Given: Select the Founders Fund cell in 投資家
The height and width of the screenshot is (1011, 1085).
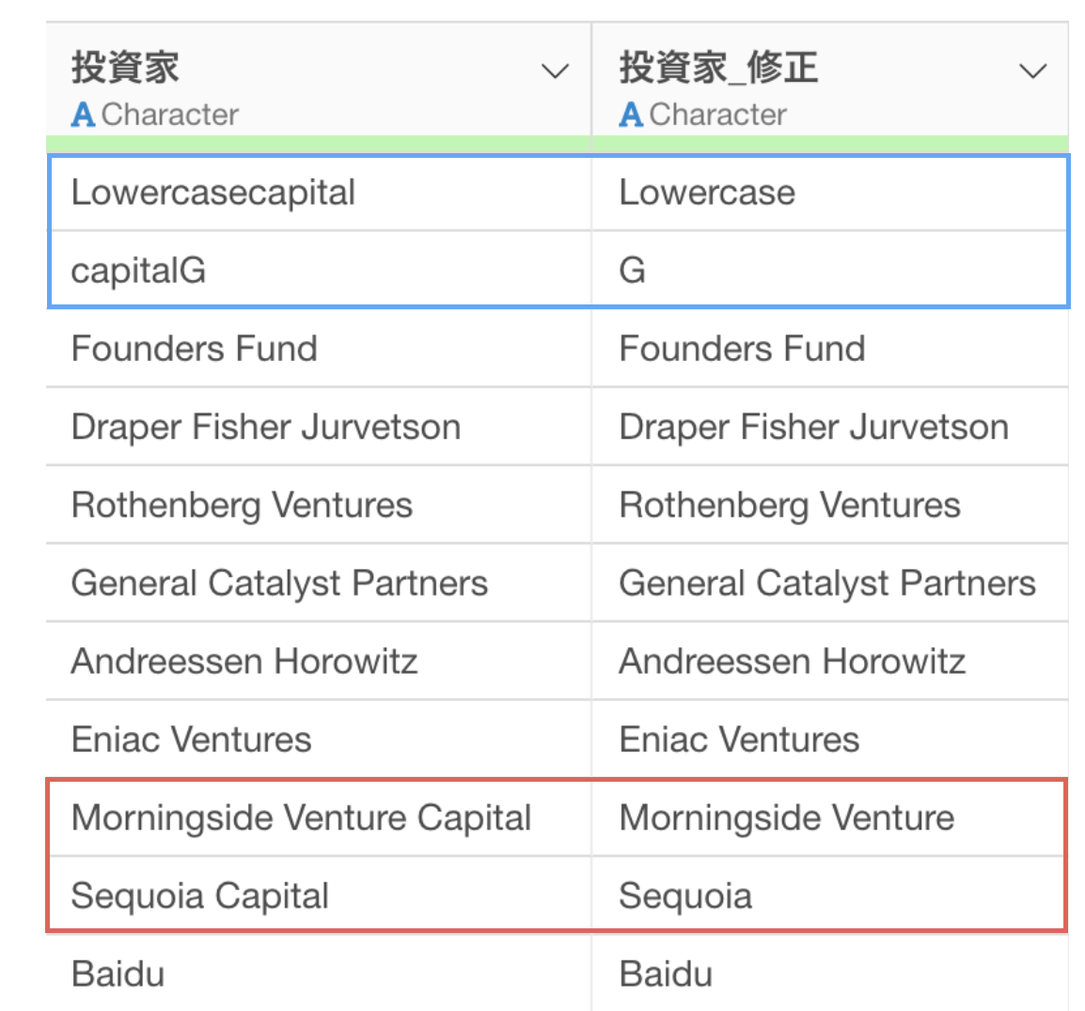Looking at the screenshot, I should [x=319, y=349].
